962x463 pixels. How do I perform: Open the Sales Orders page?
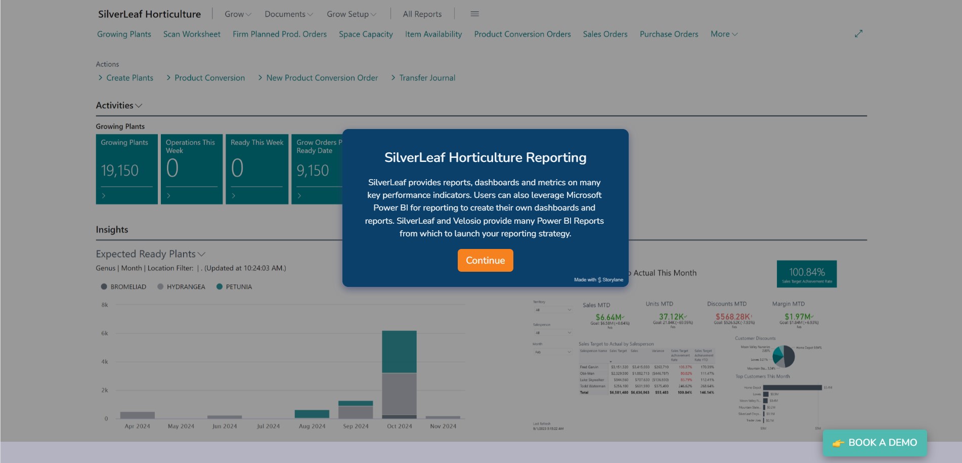tap(605, 34)
